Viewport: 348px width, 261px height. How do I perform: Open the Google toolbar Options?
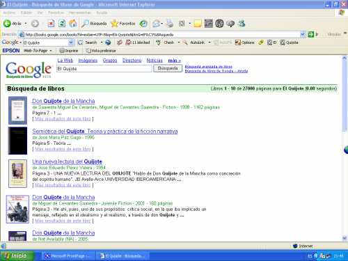point(245,42)
